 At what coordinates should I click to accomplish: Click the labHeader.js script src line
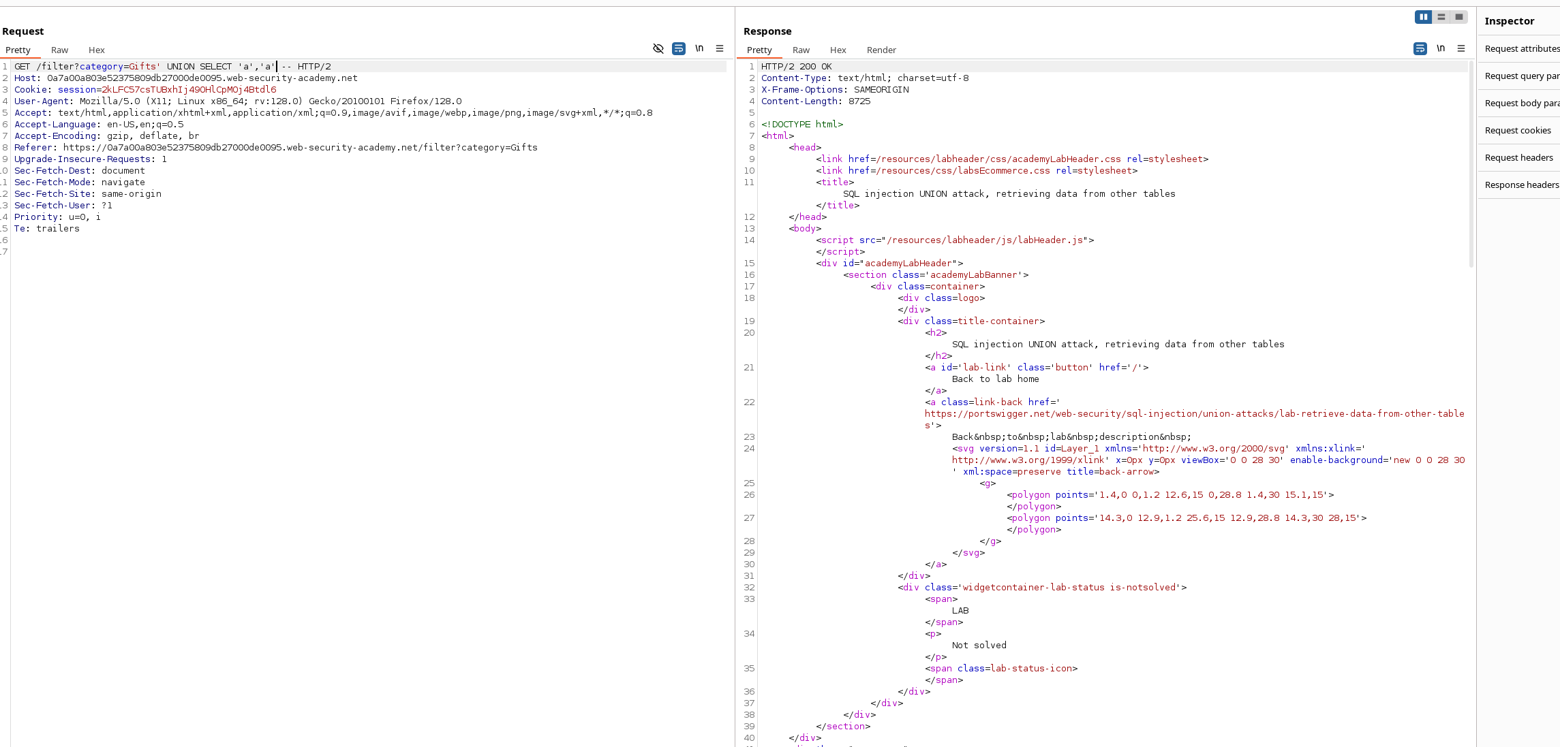(955, 240)
